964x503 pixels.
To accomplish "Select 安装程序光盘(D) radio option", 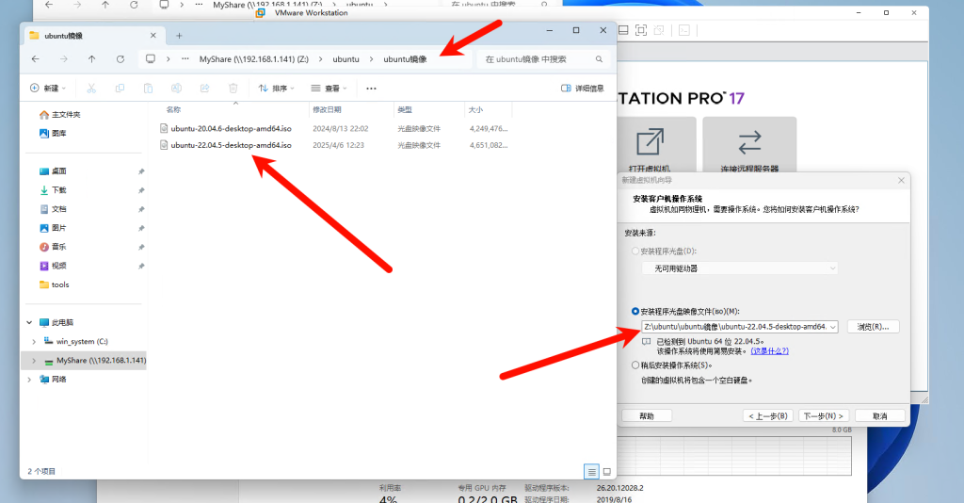I will (x=635, y=251).
